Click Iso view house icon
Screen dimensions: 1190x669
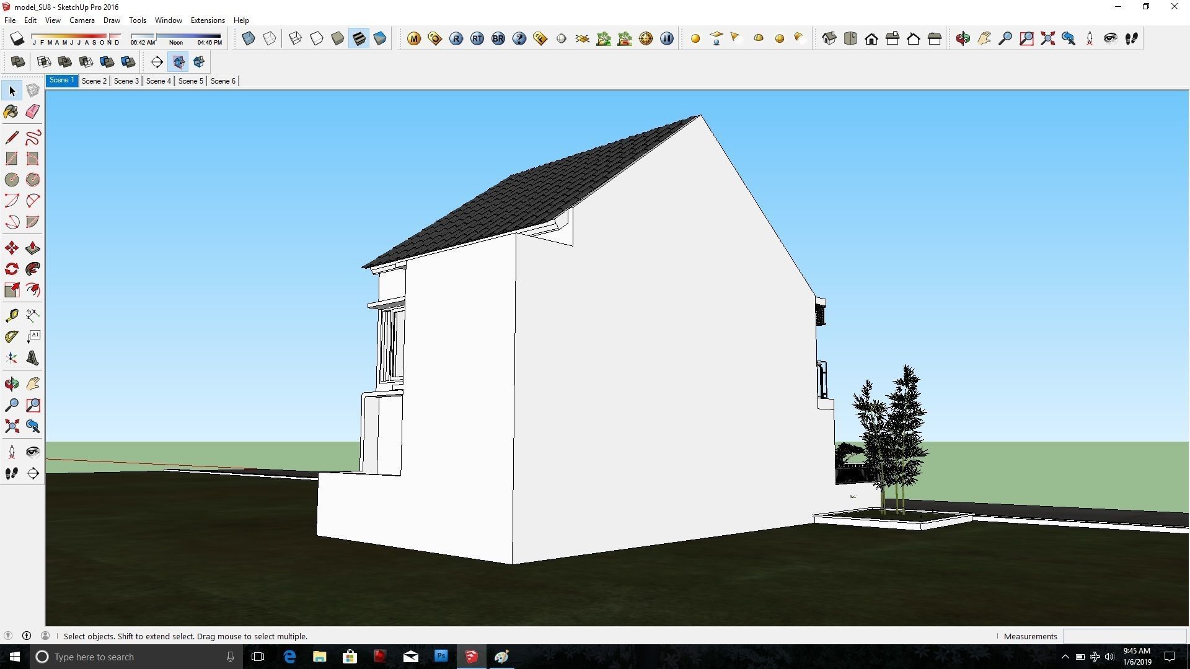(829, 38)
